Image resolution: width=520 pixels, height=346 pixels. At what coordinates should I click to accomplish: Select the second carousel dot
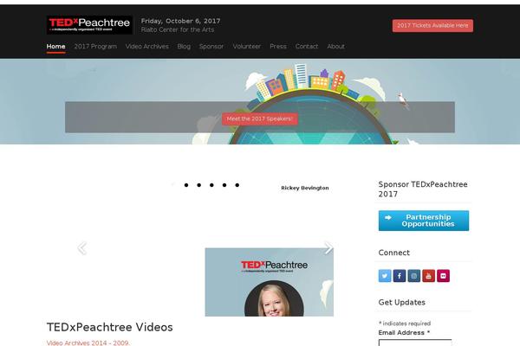(x=186, y=185)
